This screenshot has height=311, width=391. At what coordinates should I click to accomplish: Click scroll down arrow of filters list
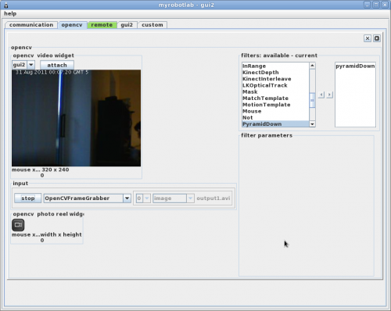tap(312, 124)
